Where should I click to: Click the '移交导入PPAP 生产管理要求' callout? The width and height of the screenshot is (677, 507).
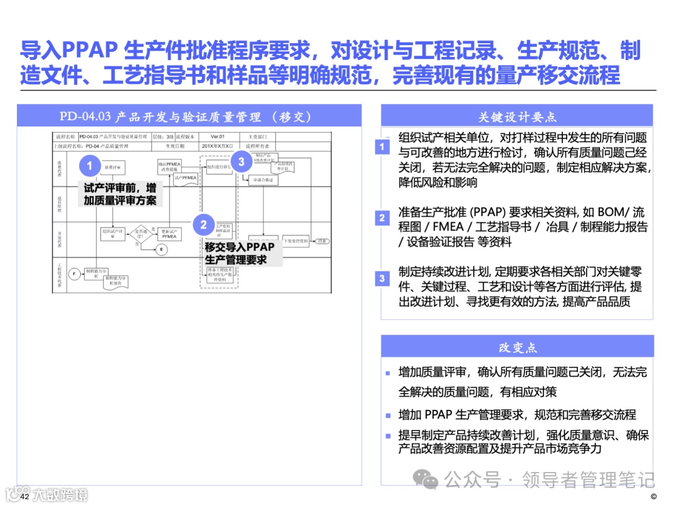pyautogui.click(x=243, y=253)
